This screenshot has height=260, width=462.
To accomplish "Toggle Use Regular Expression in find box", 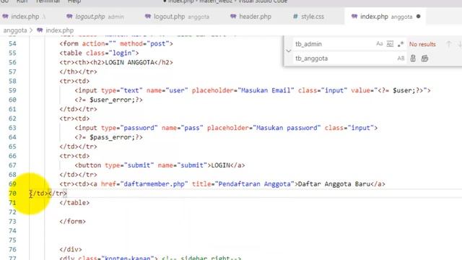I will coord(400,44).
